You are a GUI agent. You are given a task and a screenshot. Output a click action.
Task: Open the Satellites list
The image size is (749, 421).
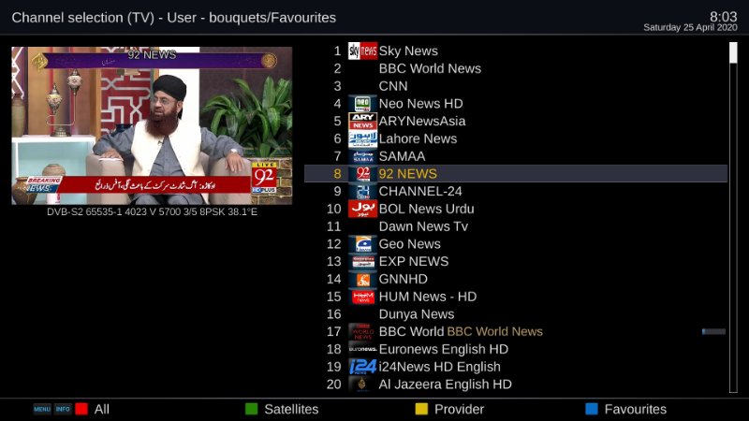click(291, 409)
